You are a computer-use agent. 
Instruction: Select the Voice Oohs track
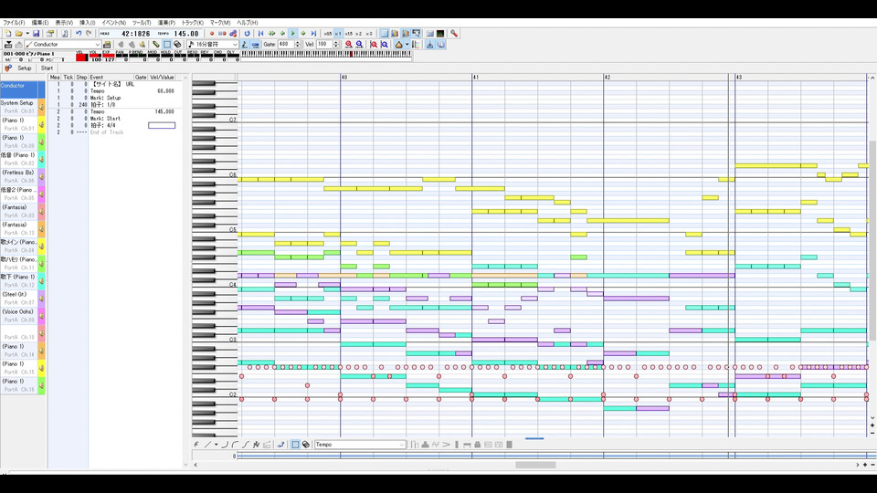tap(18, 315)
